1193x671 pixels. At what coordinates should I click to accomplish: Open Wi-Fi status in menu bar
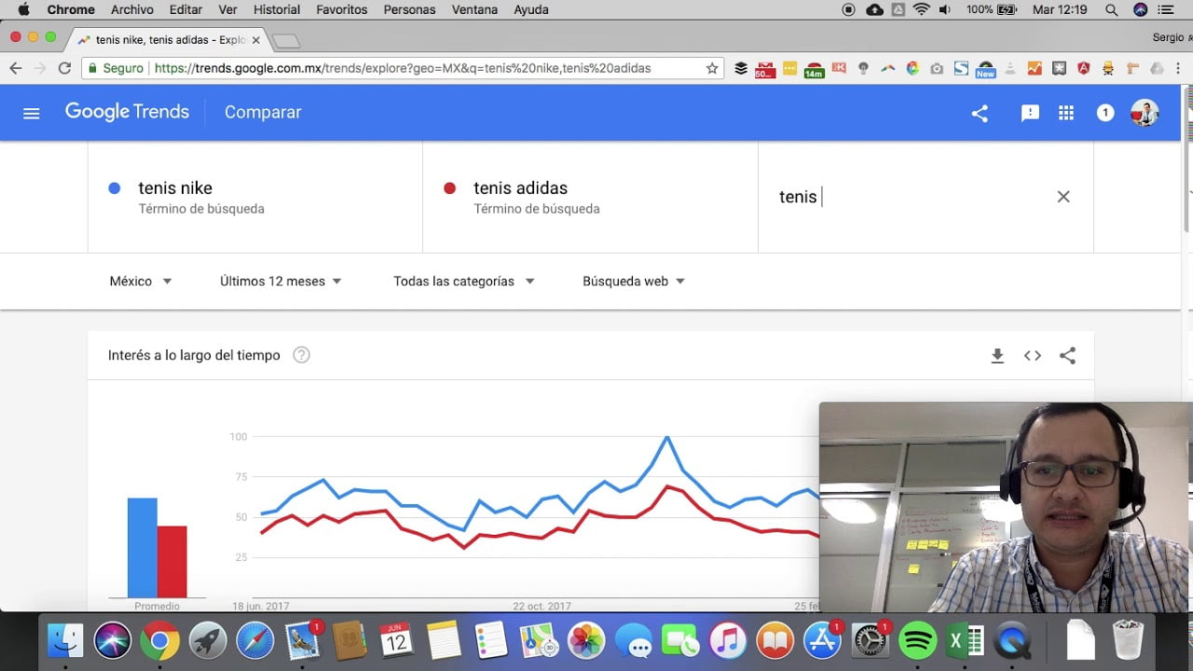922,9
